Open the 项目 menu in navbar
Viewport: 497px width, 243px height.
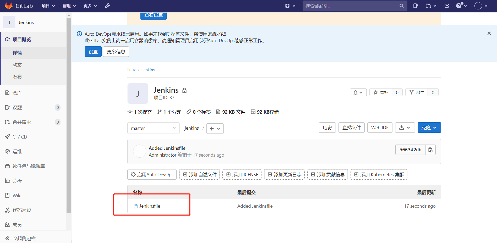(x=48, y=6)
